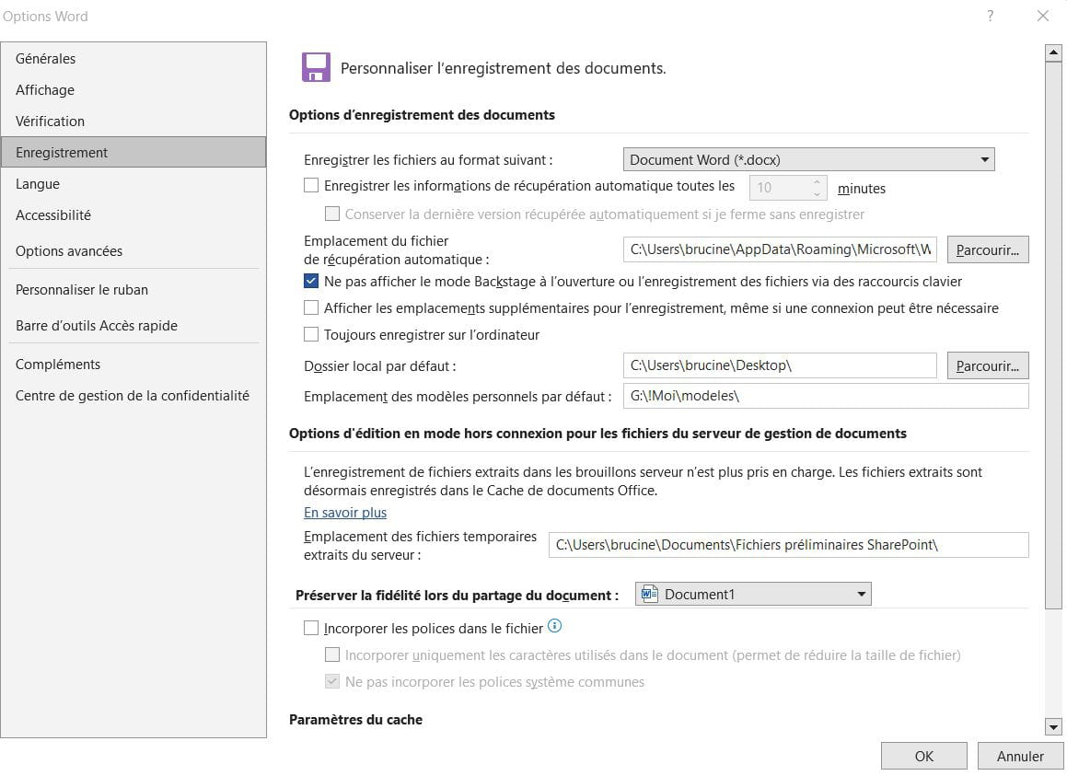
Task: Uncheck Ne pas afficher le mode Backstage
Action: (311, 281)
